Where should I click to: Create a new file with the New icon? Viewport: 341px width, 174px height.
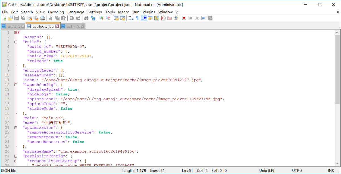pos(4,18)
